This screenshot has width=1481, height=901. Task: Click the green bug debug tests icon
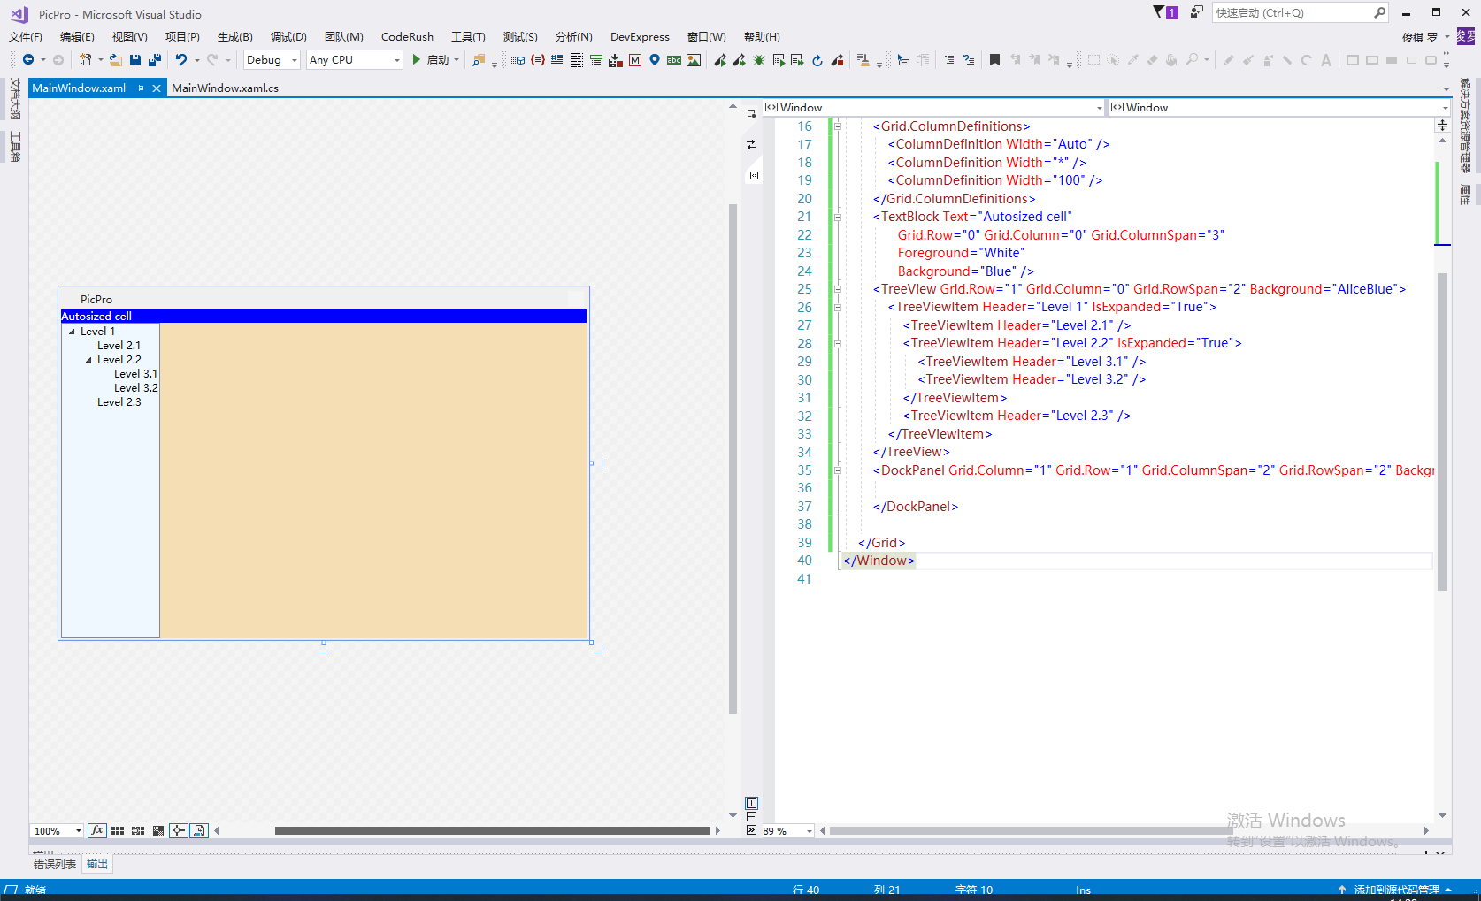click(759, 60)
